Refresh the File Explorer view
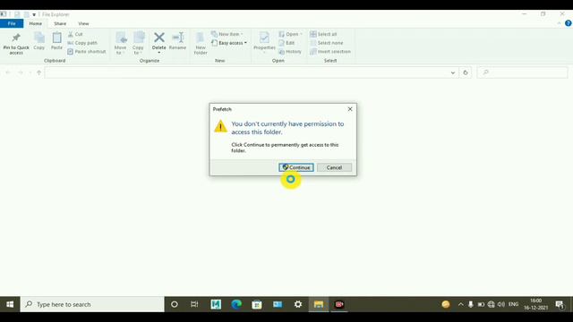The width and height of the screenshot is (573, 322). pyautogui.click(x=466, y=72)
